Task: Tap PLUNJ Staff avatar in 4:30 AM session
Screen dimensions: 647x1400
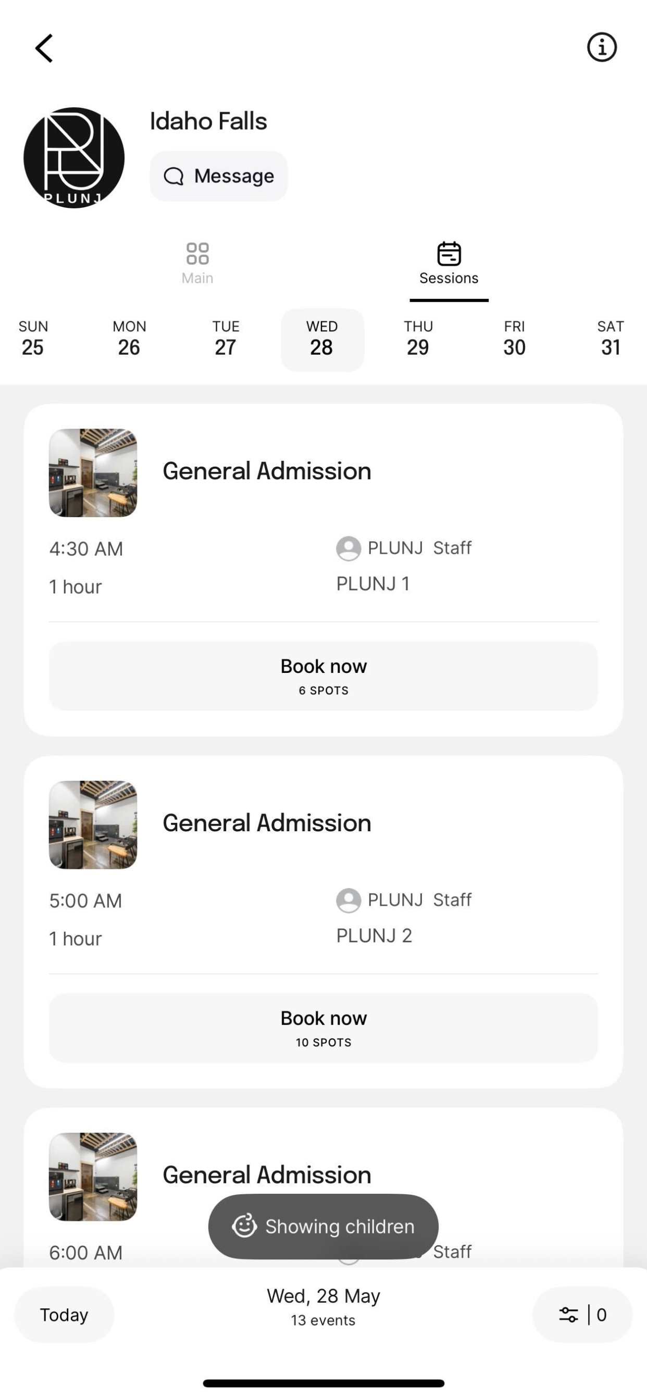Action: pyautogui.click(x=349, y=548)
